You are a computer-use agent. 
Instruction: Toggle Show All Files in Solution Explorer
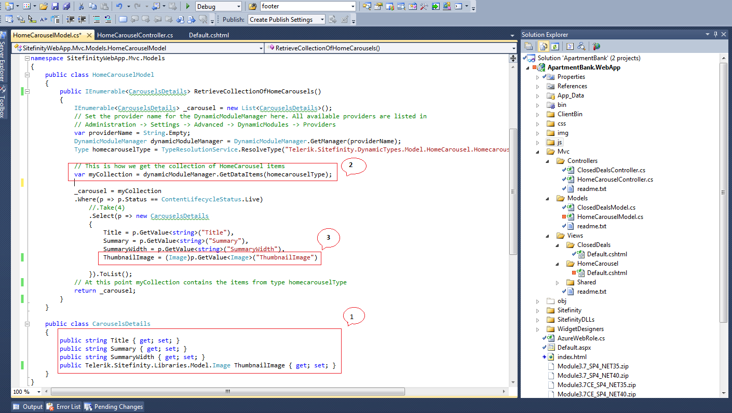click(x=543, y=46)
